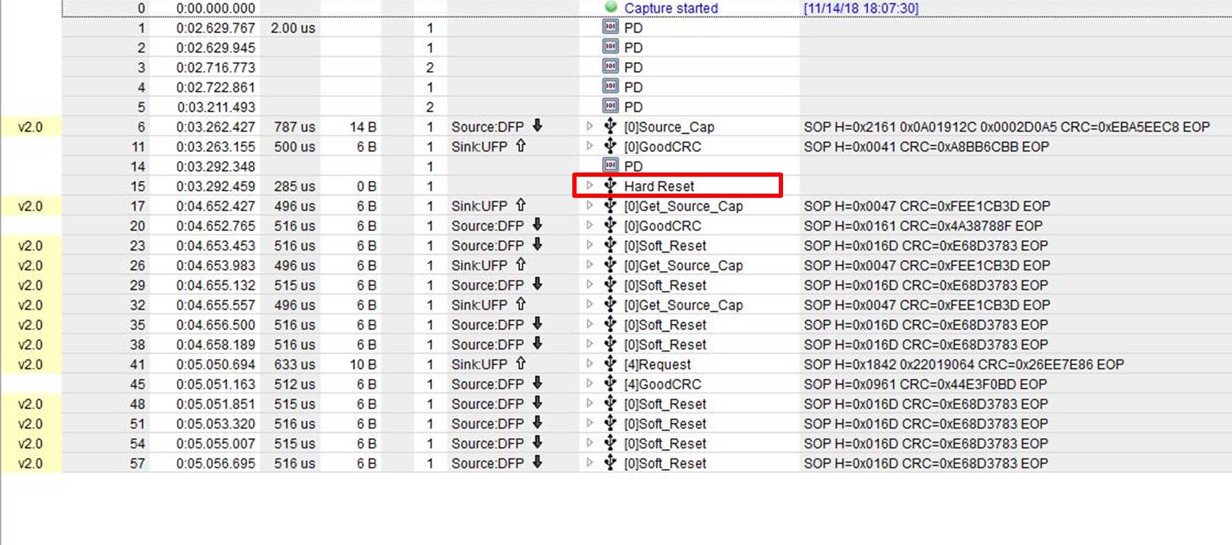Click the USB icon beside [4]GoodCRC

(x=610, y=384)
